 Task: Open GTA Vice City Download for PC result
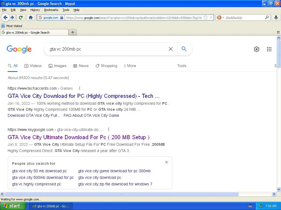click(x=83, y=96)
